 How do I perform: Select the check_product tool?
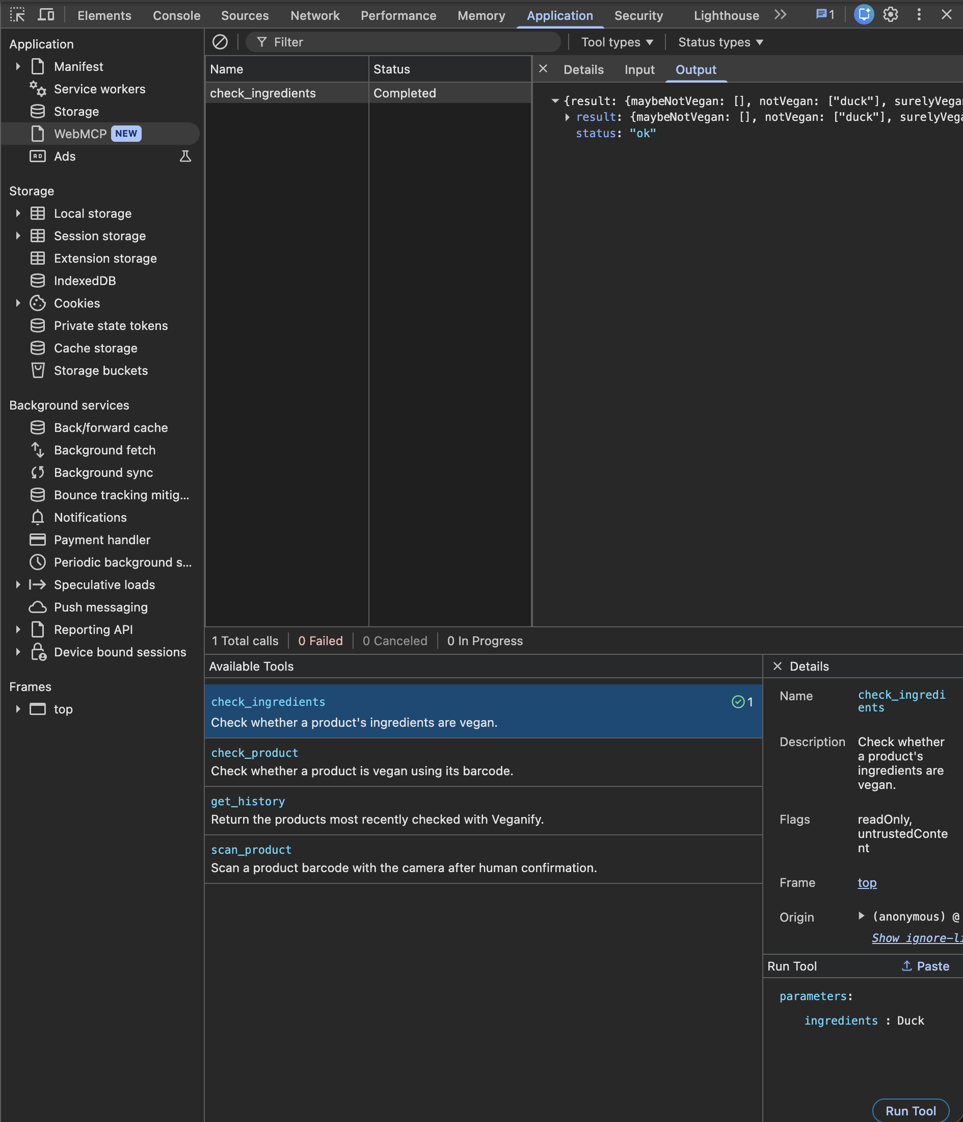(x=483, y=762)
